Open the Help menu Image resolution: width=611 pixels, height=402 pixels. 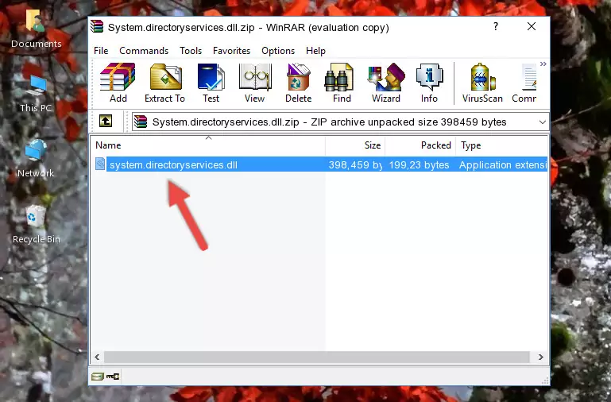click(315, 51)
